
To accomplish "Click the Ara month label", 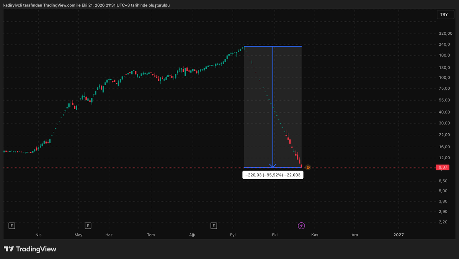I will click(x=355, y=235).
